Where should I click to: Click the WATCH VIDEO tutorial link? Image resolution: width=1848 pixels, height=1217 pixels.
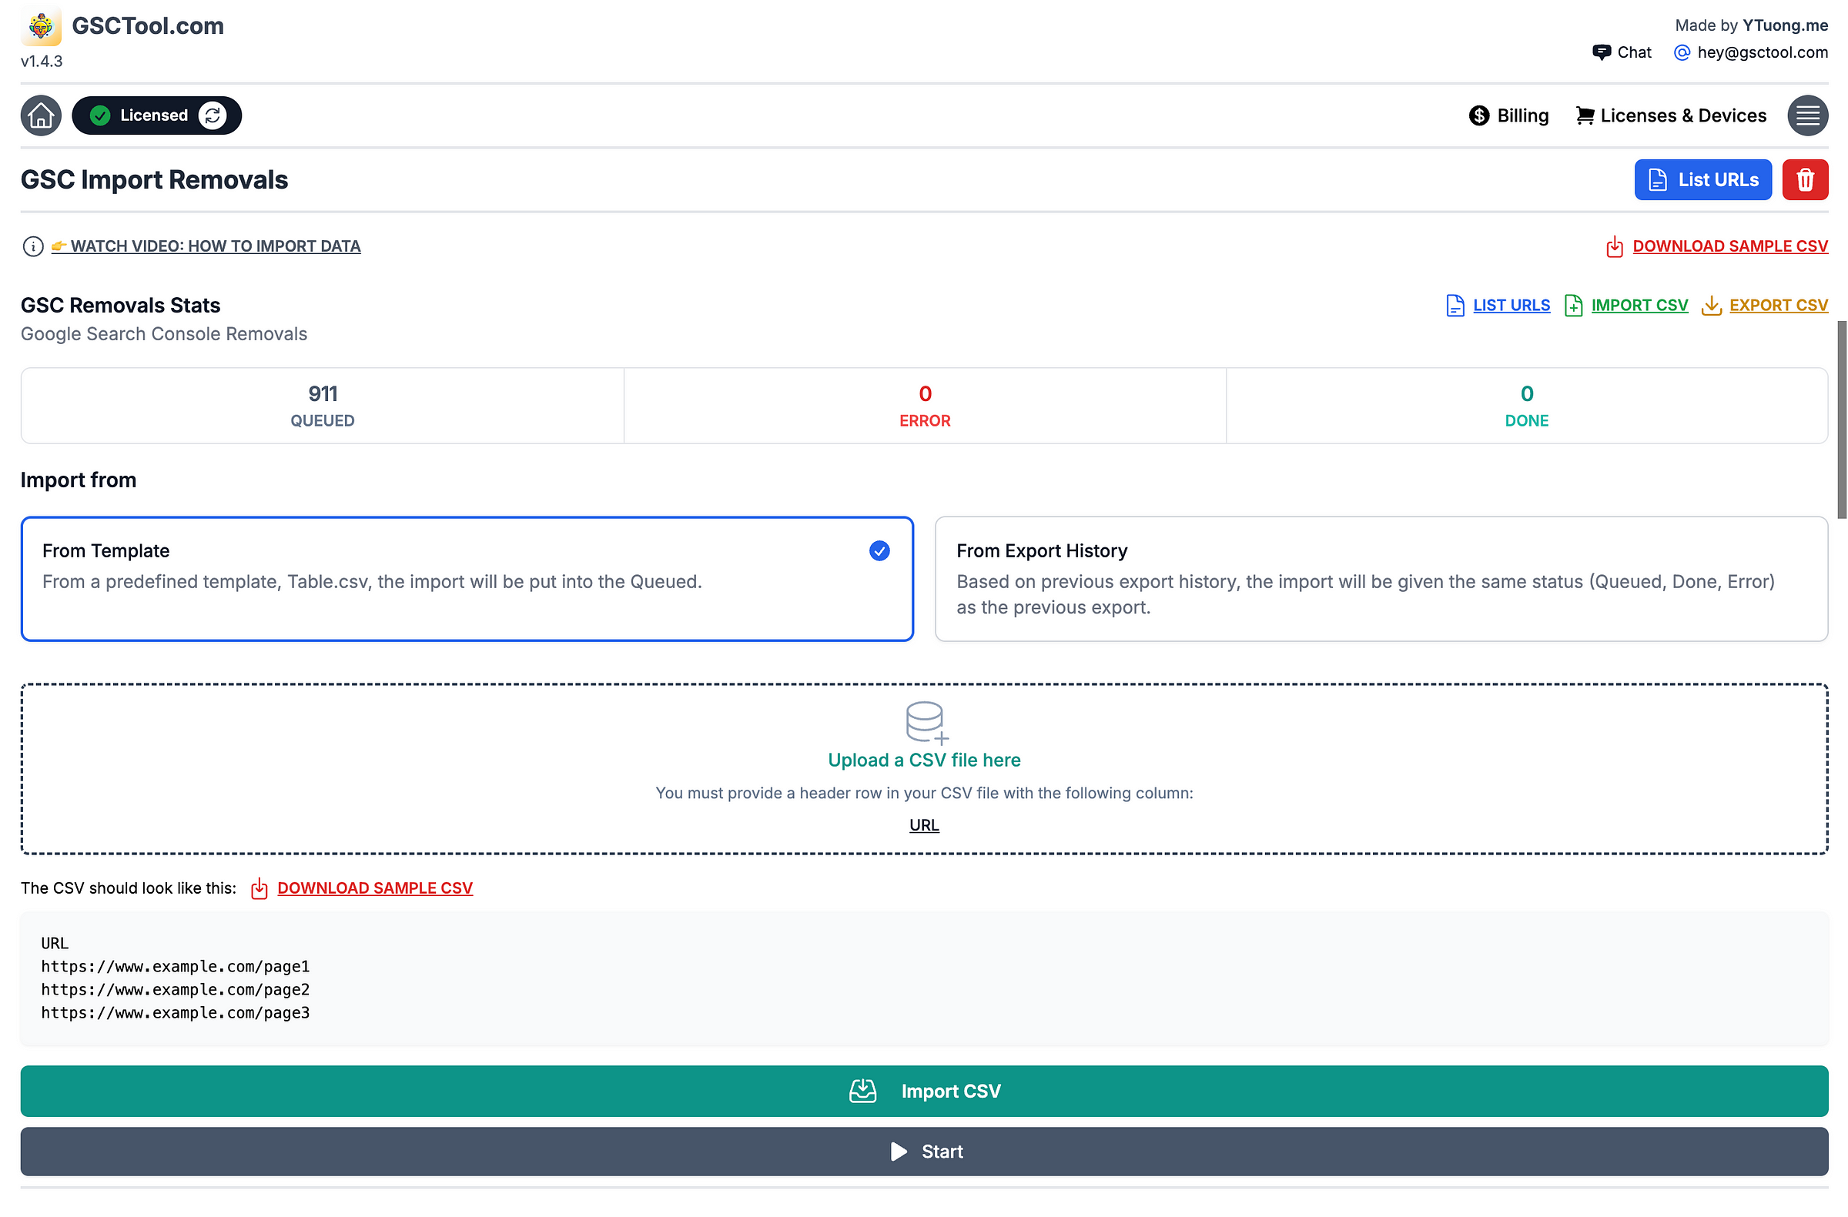216,246
